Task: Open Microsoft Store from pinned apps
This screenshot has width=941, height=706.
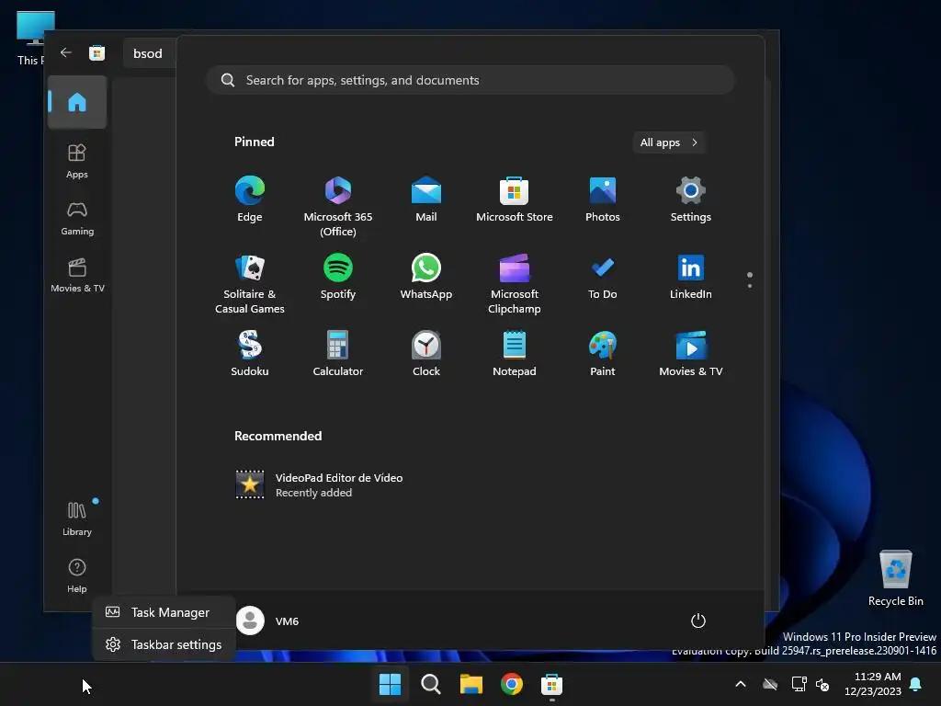Action: point(515,199)
